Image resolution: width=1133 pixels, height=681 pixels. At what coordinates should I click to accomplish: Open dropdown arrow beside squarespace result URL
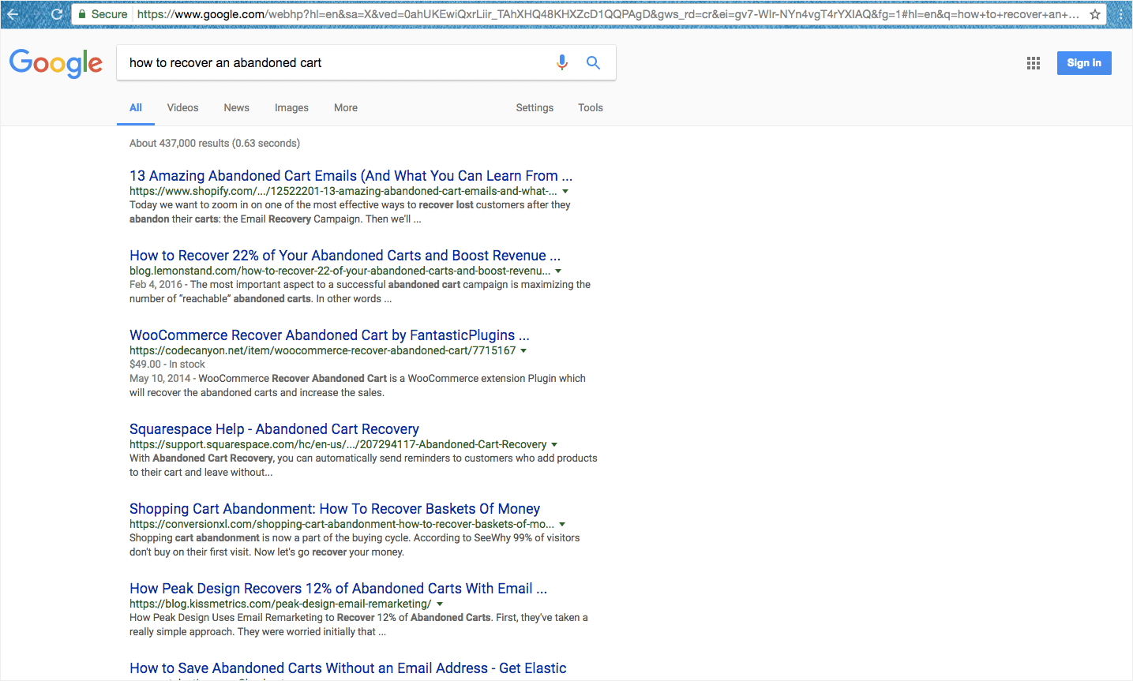(554, 444)
